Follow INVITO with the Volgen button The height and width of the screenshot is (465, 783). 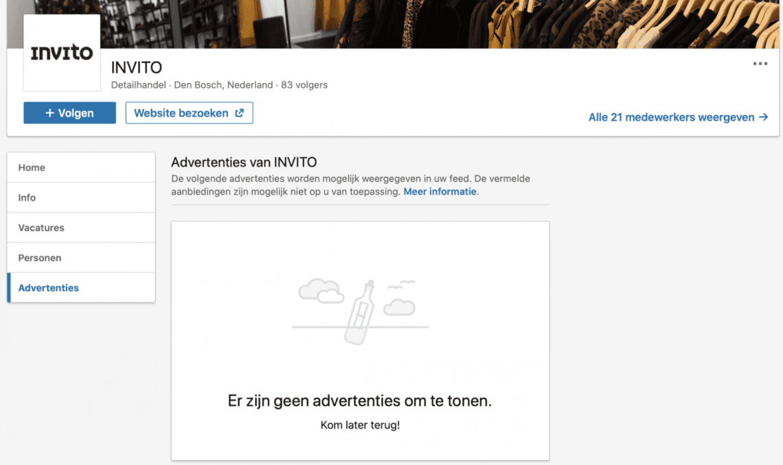tap(69, 113)
